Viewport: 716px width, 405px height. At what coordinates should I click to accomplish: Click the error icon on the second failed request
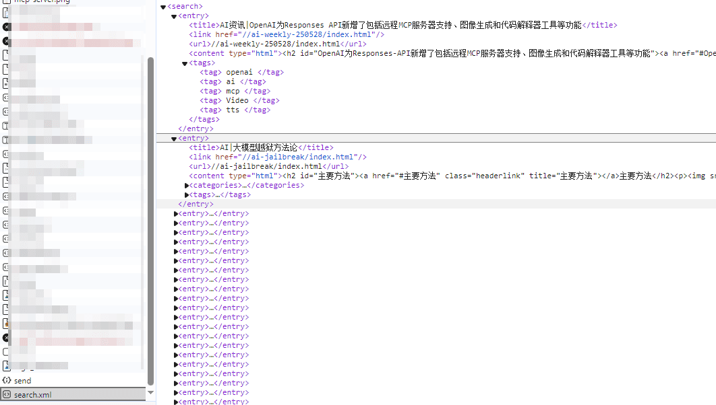click(x=7, y=42)
